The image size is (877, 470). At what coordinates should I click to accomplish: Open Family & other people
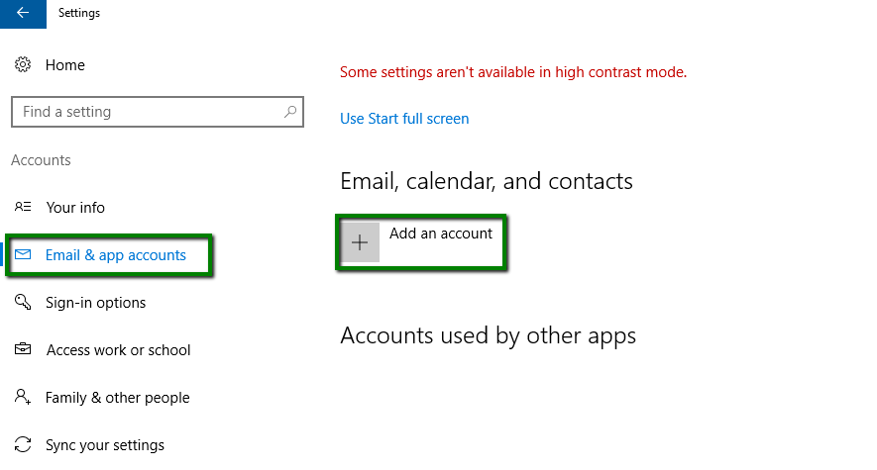point(118,398)
